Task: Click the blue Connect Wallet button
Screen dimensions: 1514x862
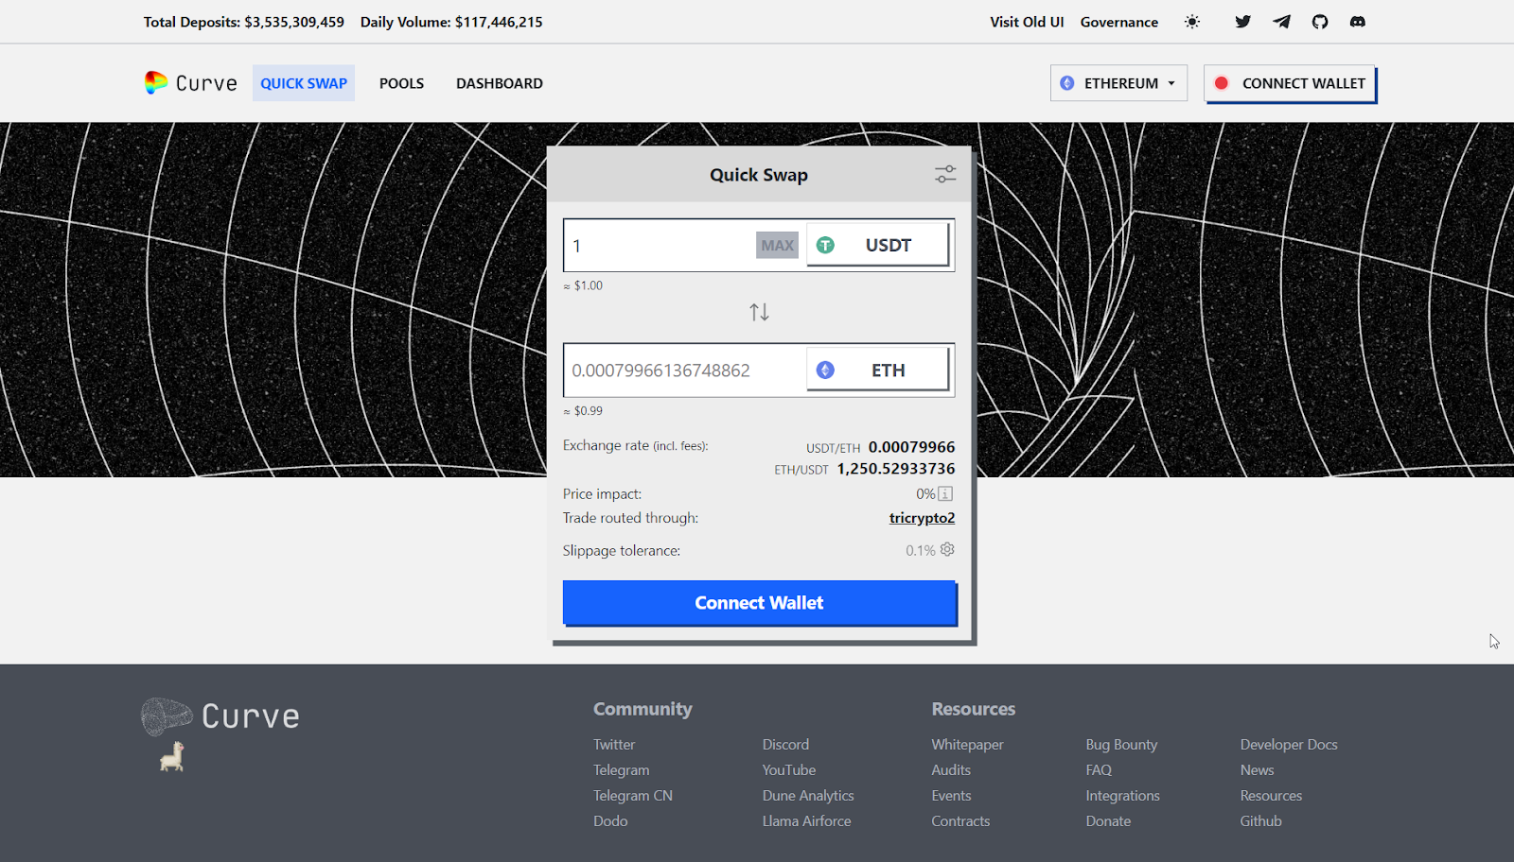Action: pyautogui.click(x=759, y=603)
